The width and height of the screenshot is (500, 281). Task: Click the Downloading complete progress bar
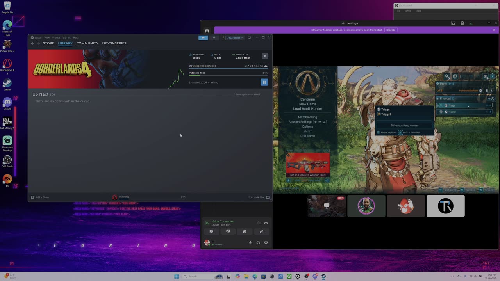pos(228,68)
